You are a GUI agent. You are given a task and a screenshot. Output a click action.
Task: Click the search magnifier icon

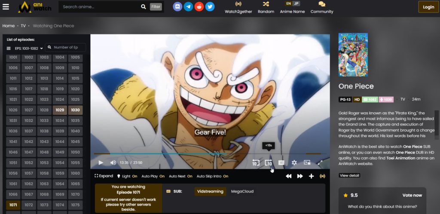click(144, 7)
